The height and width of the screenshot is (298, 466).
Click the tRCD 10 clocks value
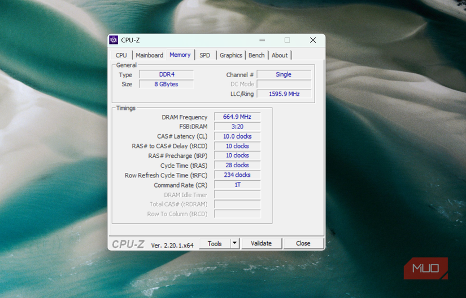click(237, 146)
